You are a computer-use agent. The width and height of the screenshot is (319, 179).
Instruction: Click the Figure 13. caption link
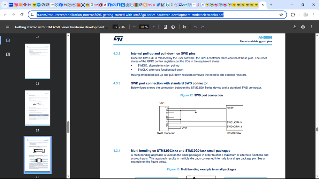[x=173, y=169]
